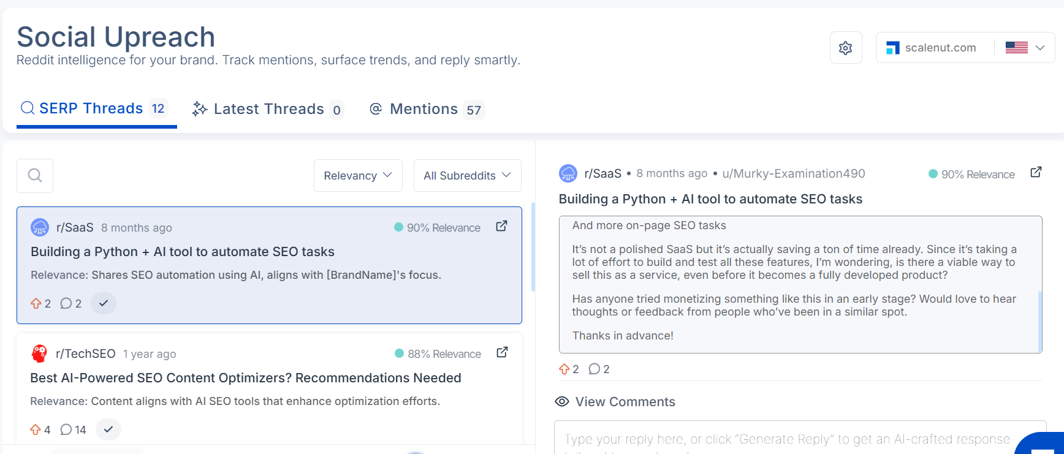Toggle the checkmark on the r/SaaS thread card
Screen dimensions: 1064x454
[x=104, y=303]
